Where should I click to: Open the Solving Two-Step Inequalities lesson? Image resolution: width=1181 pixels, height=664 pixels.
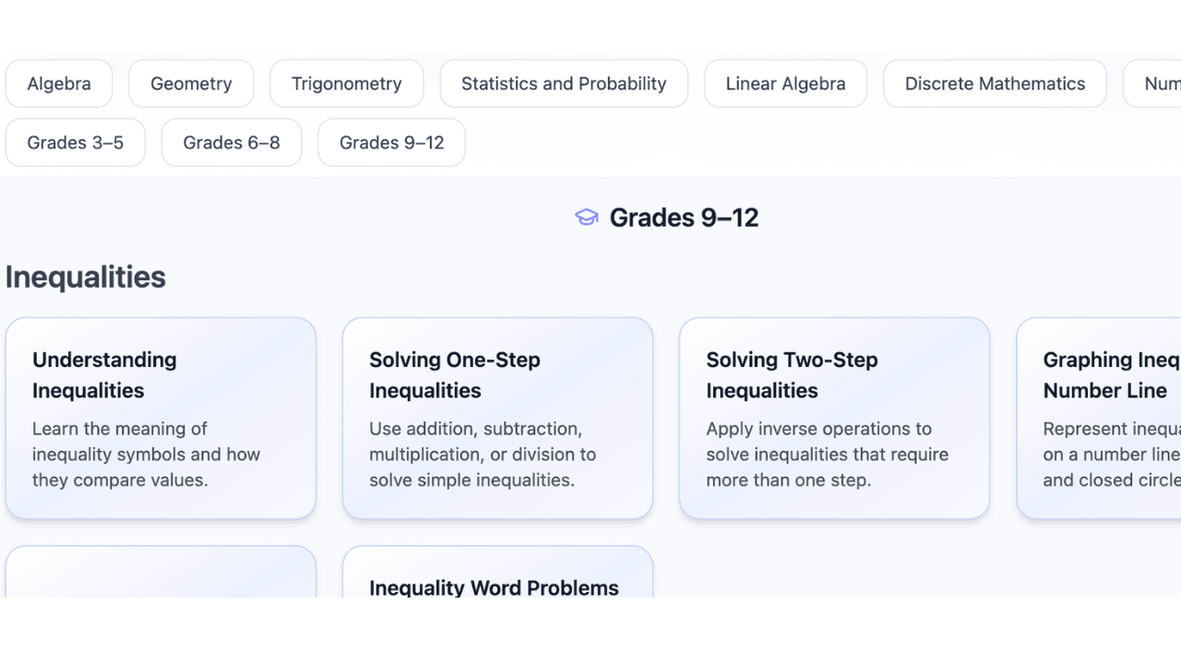pos(834,418)
